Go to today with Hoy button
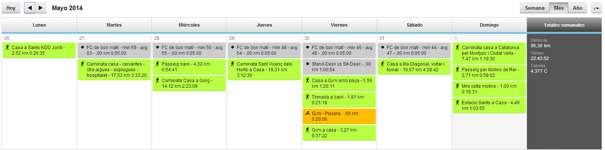The image size is (605, 150). click(x=11, y=8)
